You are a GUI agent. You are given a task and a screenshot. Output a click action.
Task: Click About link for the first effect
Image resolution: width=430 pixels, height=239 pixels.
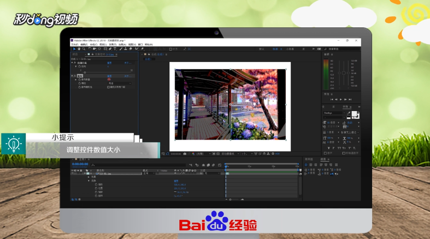coord(128,63)
